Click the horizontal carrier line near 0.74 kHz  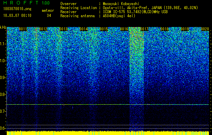pyautogui.click(x=108, y=104)
